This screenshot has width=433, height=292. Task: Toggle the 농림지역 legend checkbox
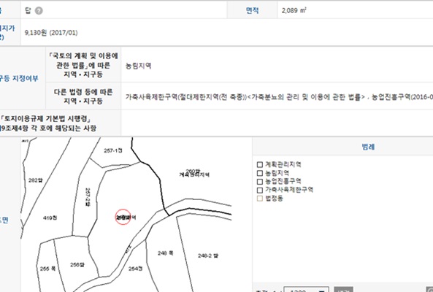pos(259,173)
